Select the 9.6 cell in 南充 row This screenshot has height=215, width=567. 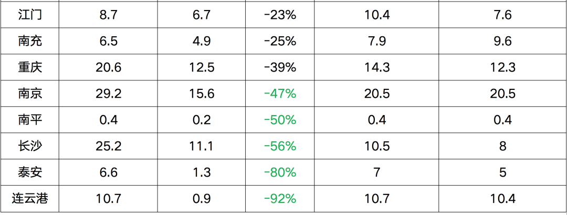[502, 41]
